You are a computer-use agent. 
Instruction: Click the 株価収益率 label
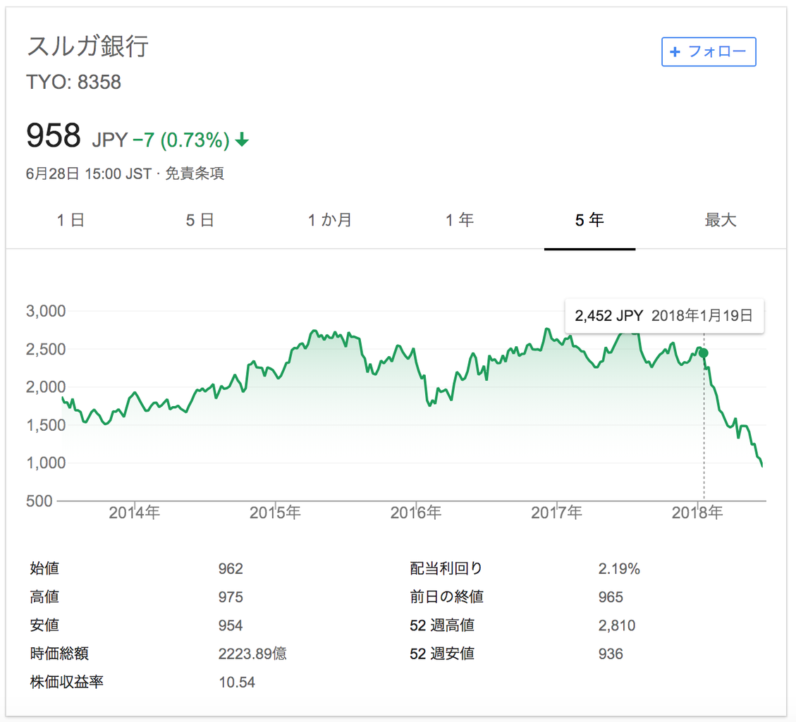pos(66,683)
